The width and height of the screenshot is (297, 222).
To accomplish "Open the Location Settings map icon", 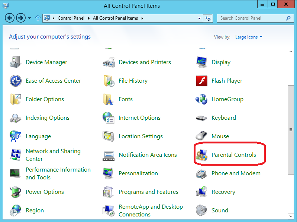I will [x=108, y=136].
